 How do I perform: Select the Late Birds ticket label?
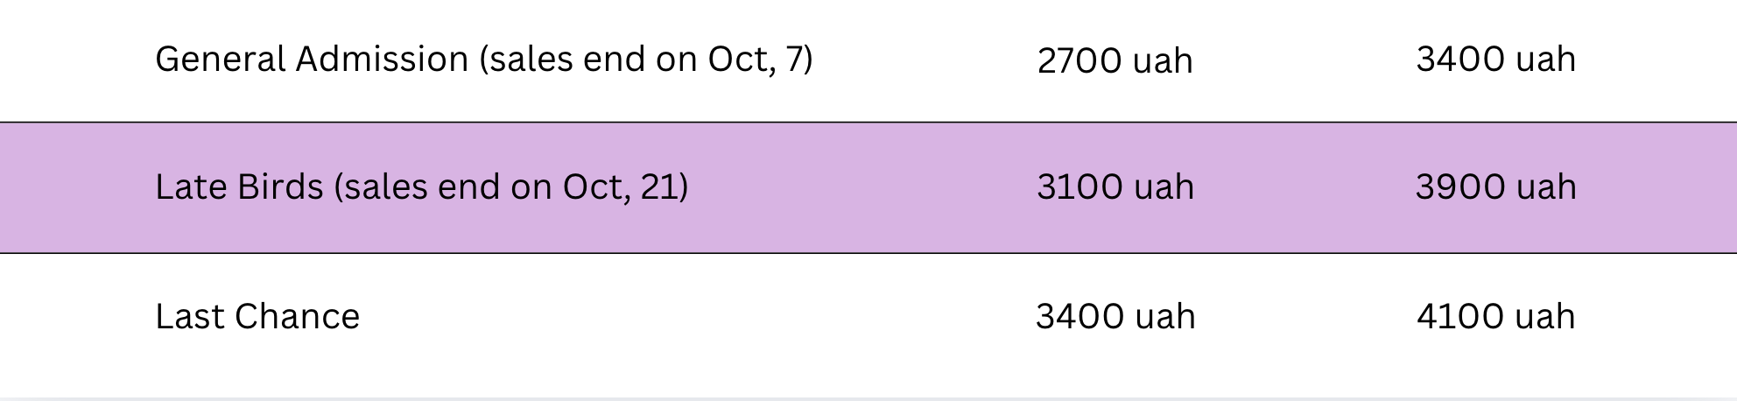click(421, 187)
